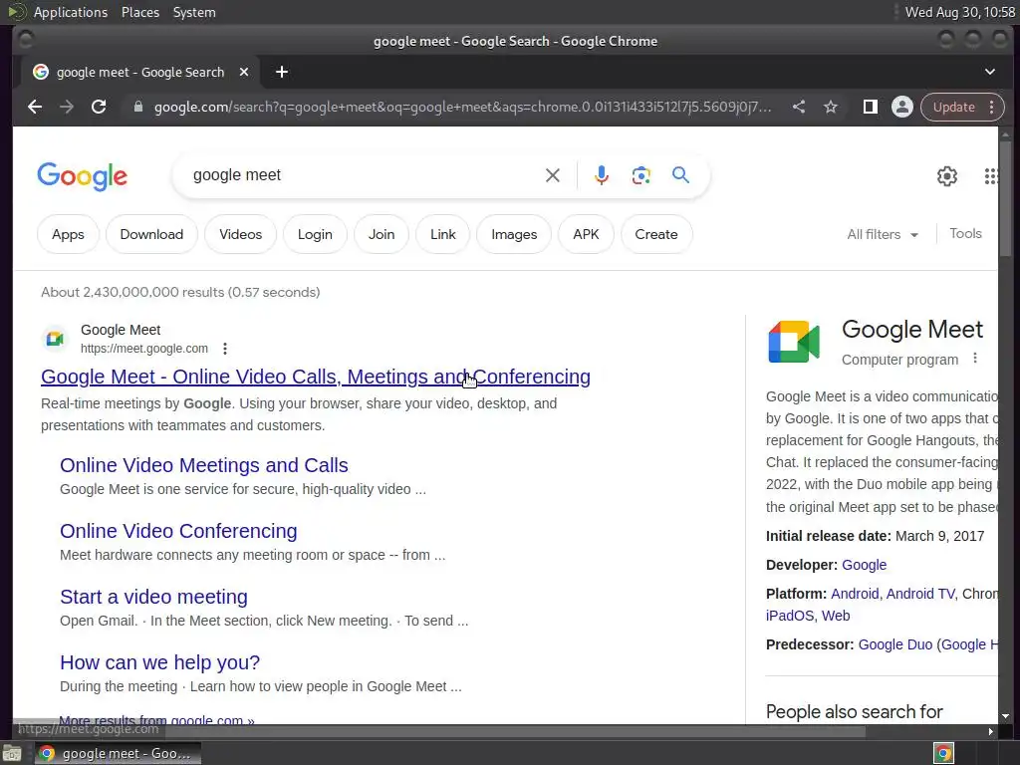Expand the All filters dropdown
This screenshot has height=765, width=1020.
(x=883, y=234)
